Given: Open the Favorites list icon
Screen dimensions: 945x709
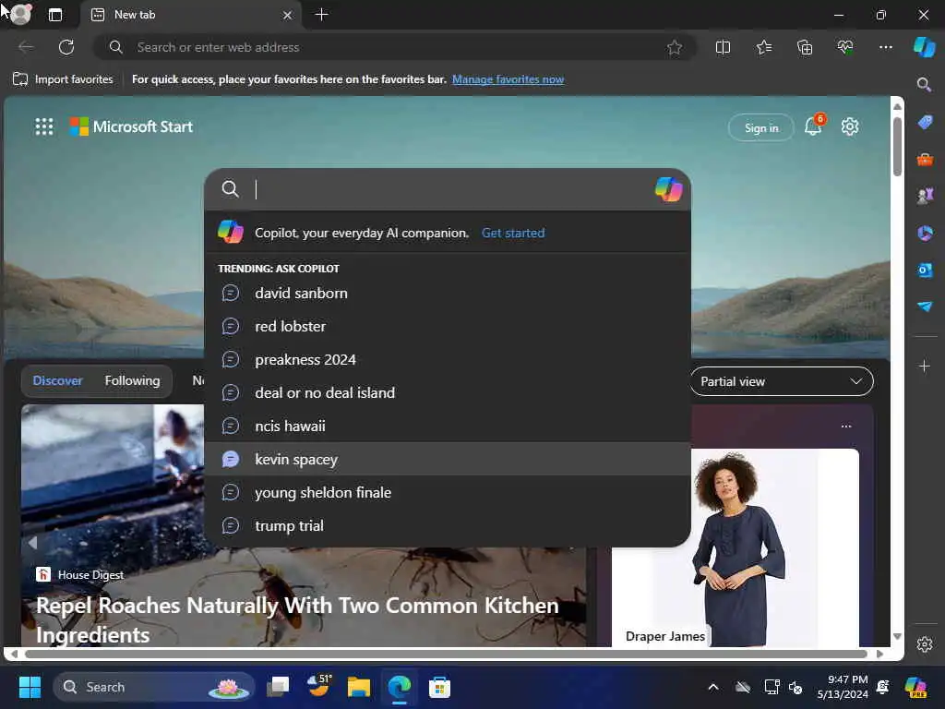Looking at the screenshot, I should pyautogui.click(x=763, y=47).
